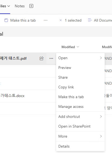
Task: Sort by Modified column header
Action: click(x=70, y=47)
